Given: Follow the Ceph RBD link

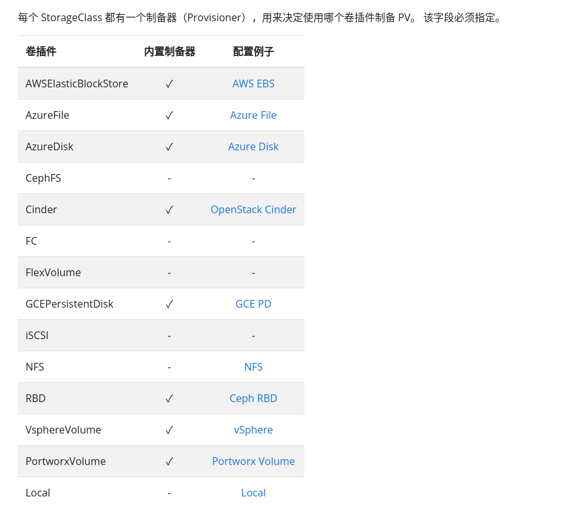Looking at the screenshot, I should tap(254, 398).
